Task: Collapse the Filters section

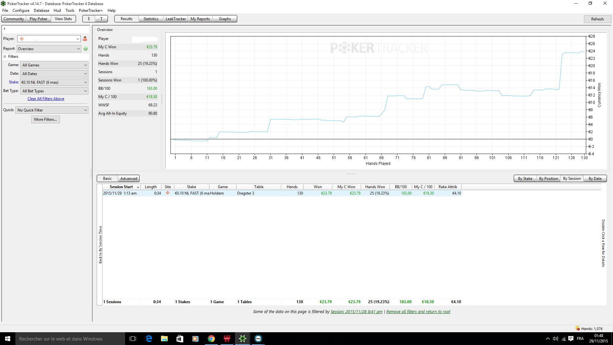Action: 5,57
